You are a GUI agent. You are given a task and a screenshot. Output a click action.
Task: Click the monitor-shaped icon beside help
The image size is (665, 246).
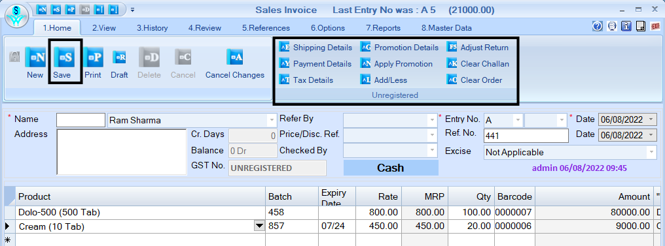tap(612, 26)
